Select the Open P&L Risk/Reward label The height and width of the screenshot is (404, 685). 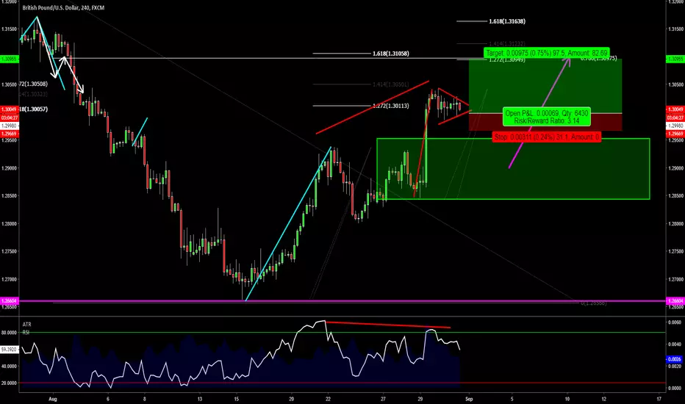pyautogui.click(x=547, y=117)
